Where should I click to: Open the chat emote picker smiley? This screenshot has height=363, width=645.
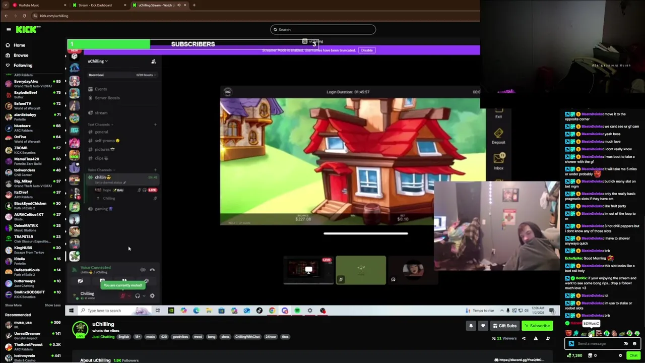(x=634, y=344)
